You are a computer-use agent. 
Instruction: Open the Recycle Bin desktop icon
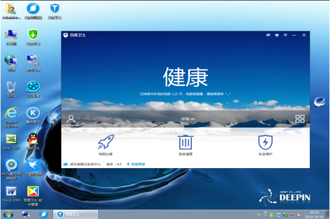[x=11, y=89]
